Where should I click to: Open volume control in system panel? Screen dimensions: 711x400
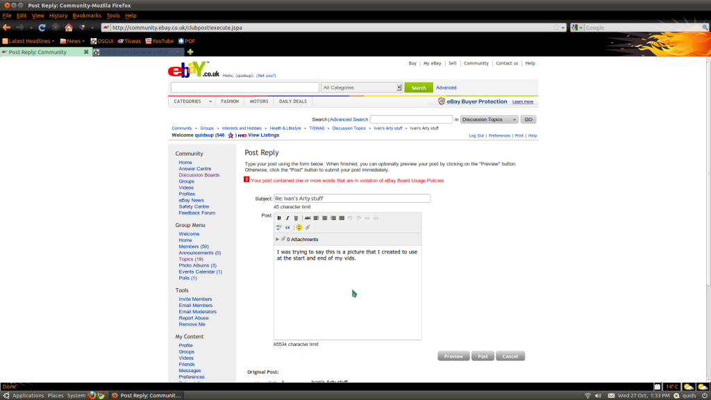598,395
